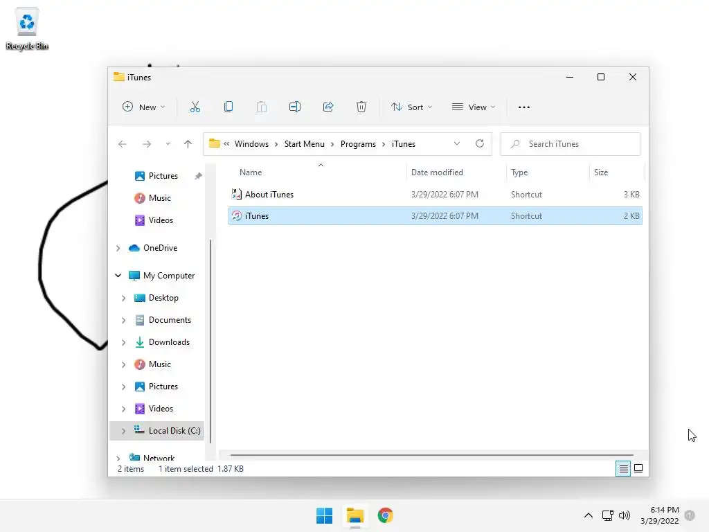Go forward with the right arrow
Screen dimensions: 709x532
pos(147,144)
